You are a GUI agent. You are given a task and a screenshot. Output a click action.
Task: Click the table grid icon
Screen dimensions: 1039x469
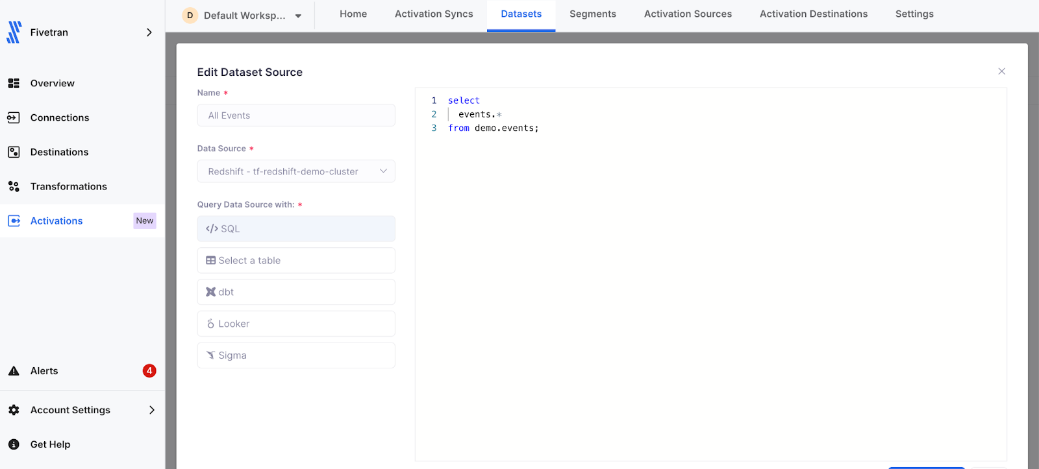pos(210,261)
